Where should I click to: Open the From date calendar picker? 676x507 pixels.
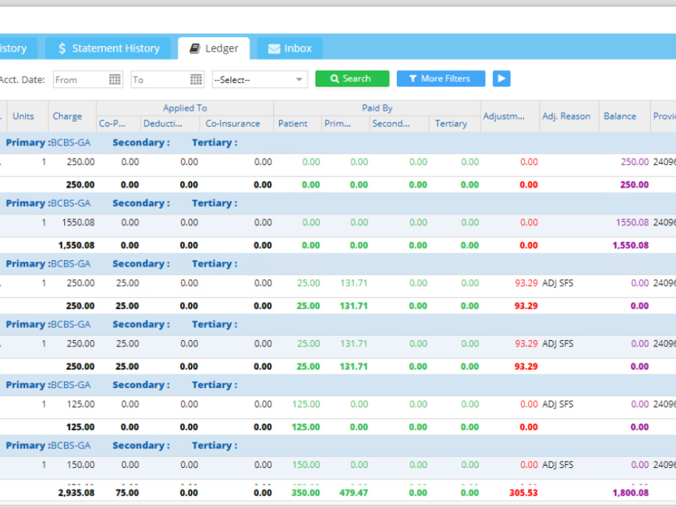115,80
